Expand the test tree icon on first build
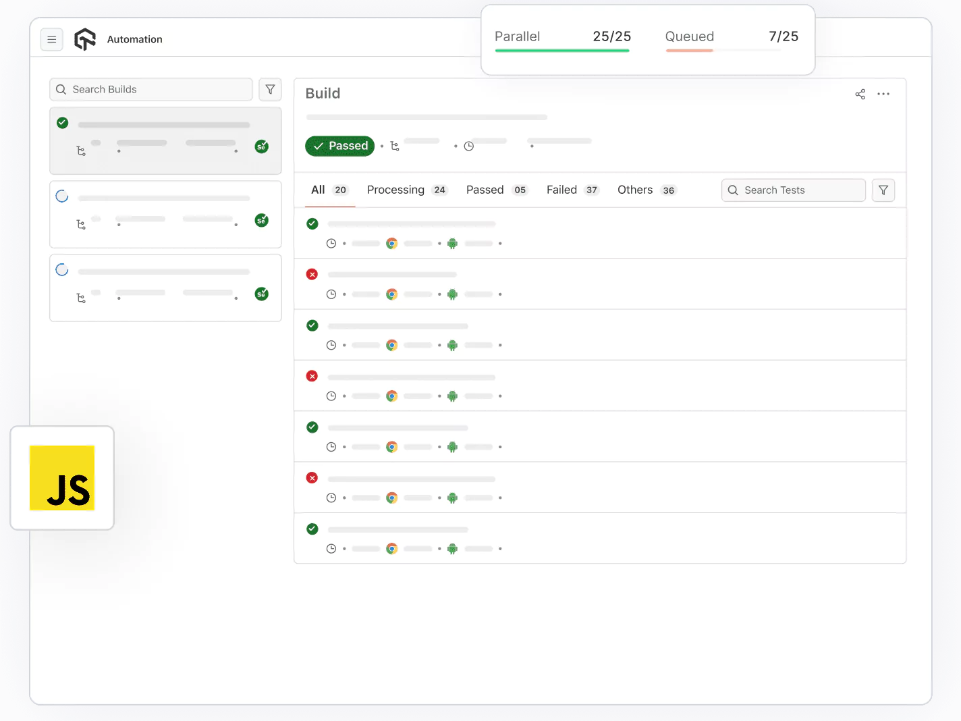This screenshot has width=961, height=721. [x=82, y=151]
